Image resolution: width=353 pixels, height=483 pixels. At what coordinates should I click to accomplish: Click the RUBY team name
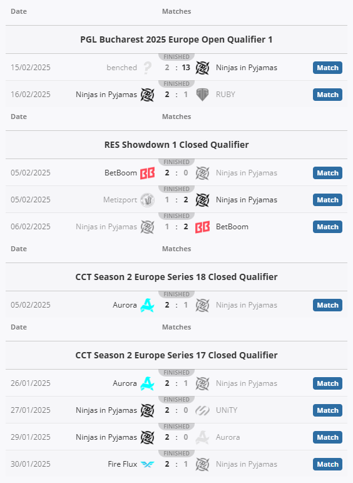[x=225, y=95]
